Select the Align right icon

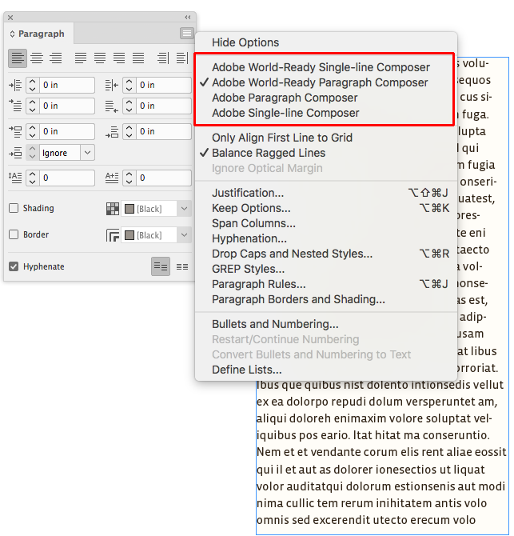tap(56, 58)
